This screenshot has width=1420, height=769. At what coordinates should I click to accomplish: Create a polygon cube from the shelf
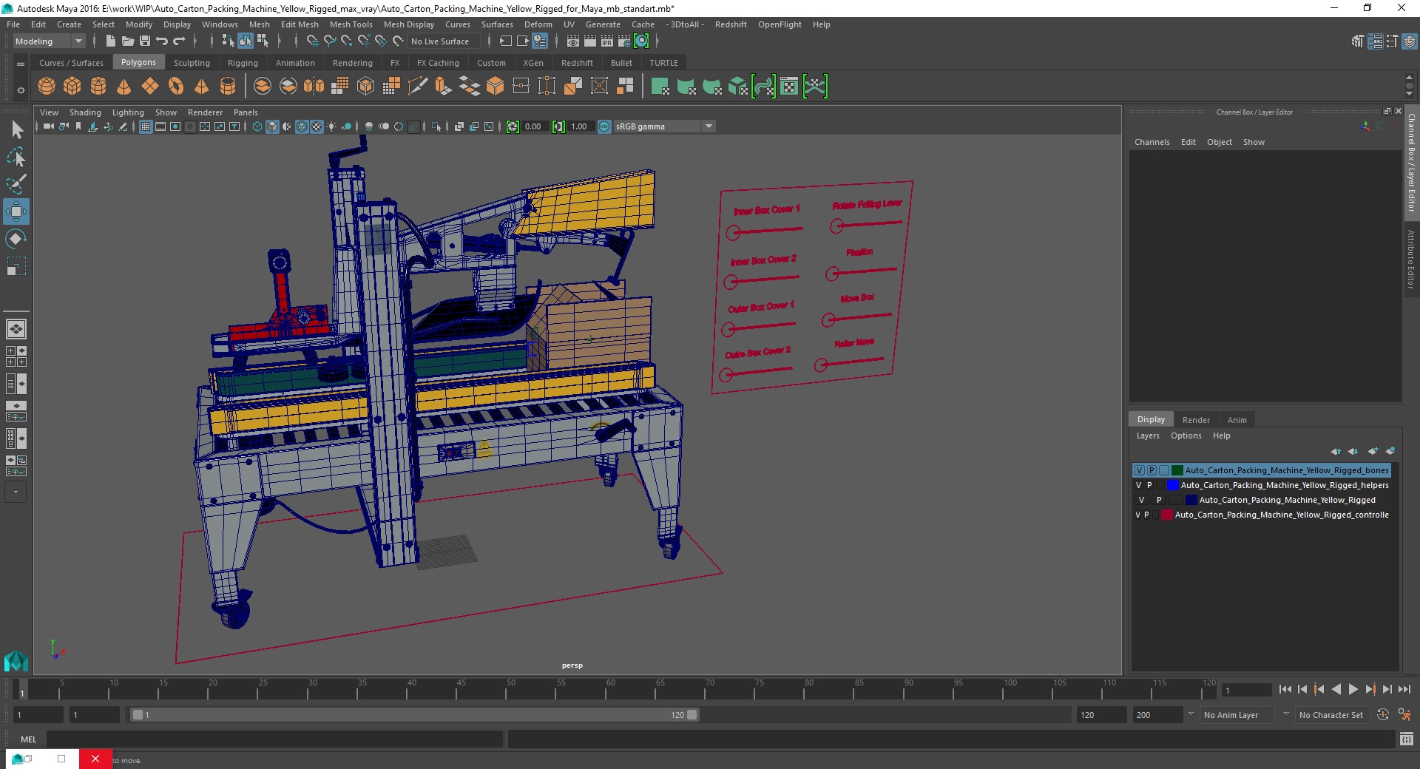72,87
